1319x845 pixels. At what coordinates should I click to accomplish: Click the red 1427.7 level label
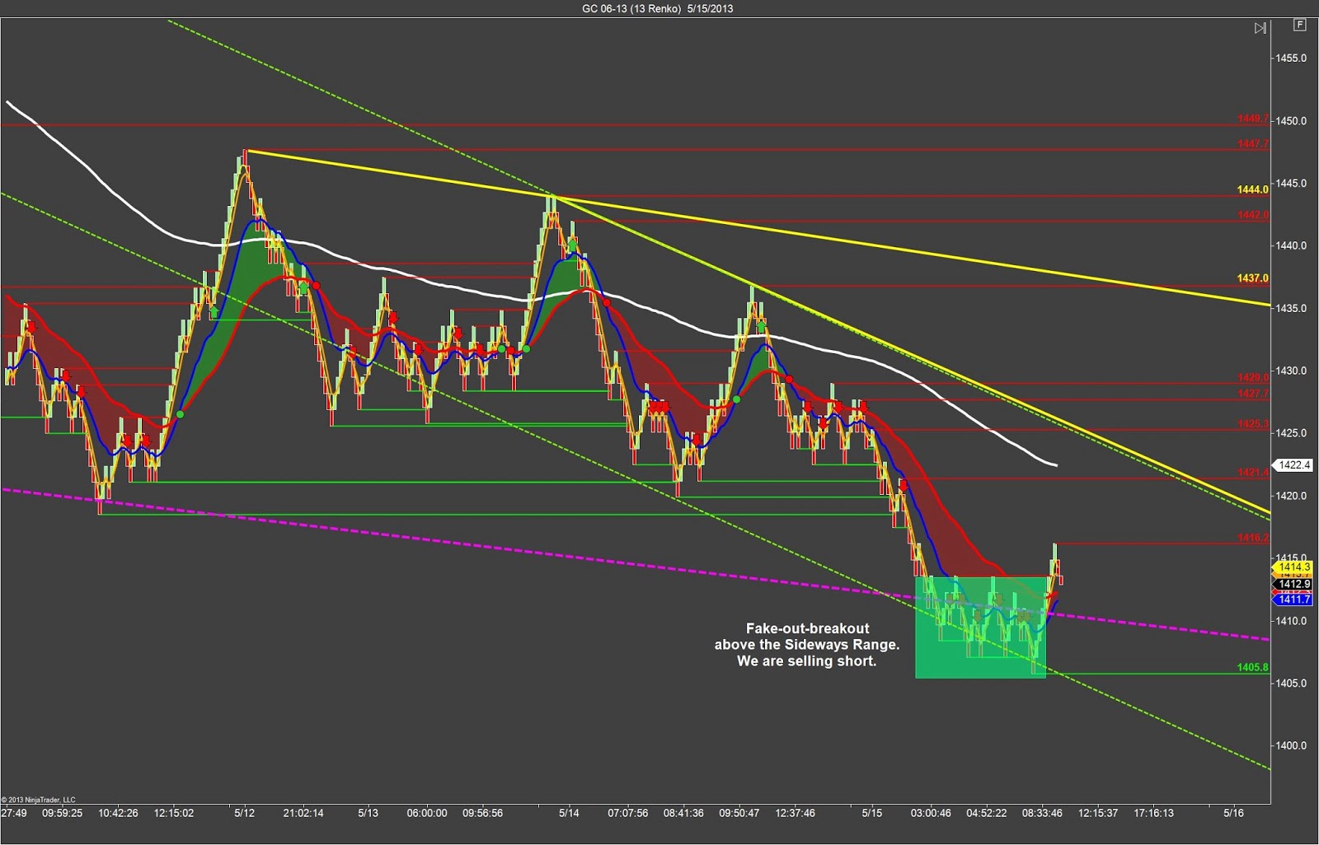[x=1252, y=394]
